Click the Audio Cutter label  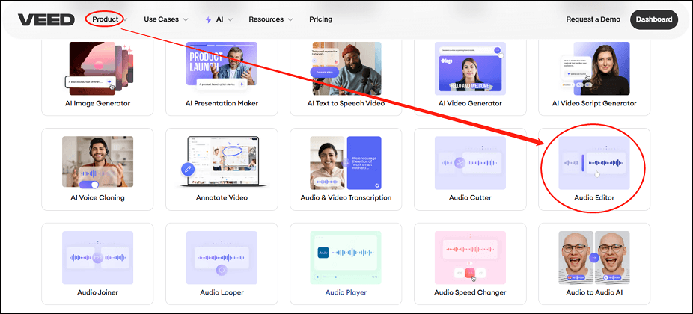click(x=470, y=197)
